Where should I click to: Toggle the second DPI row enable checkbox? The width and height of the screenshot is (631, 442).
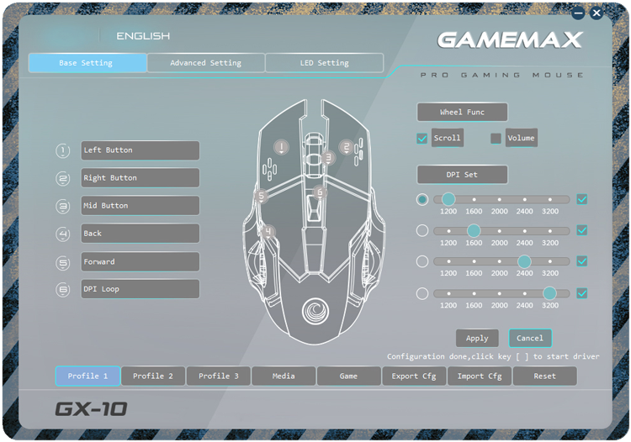[x=582, y=230]
